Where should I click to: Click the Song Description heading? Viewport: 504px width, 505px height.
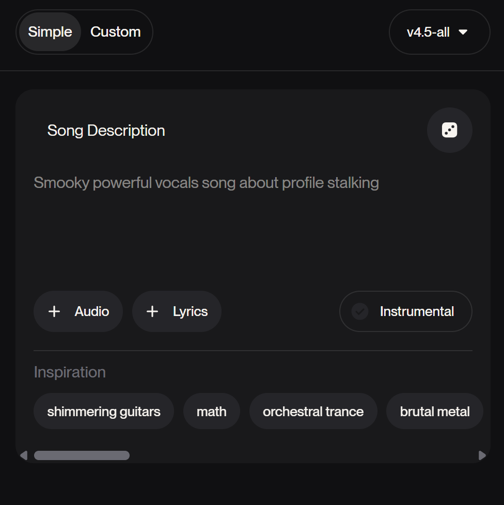tap(106, 131)
